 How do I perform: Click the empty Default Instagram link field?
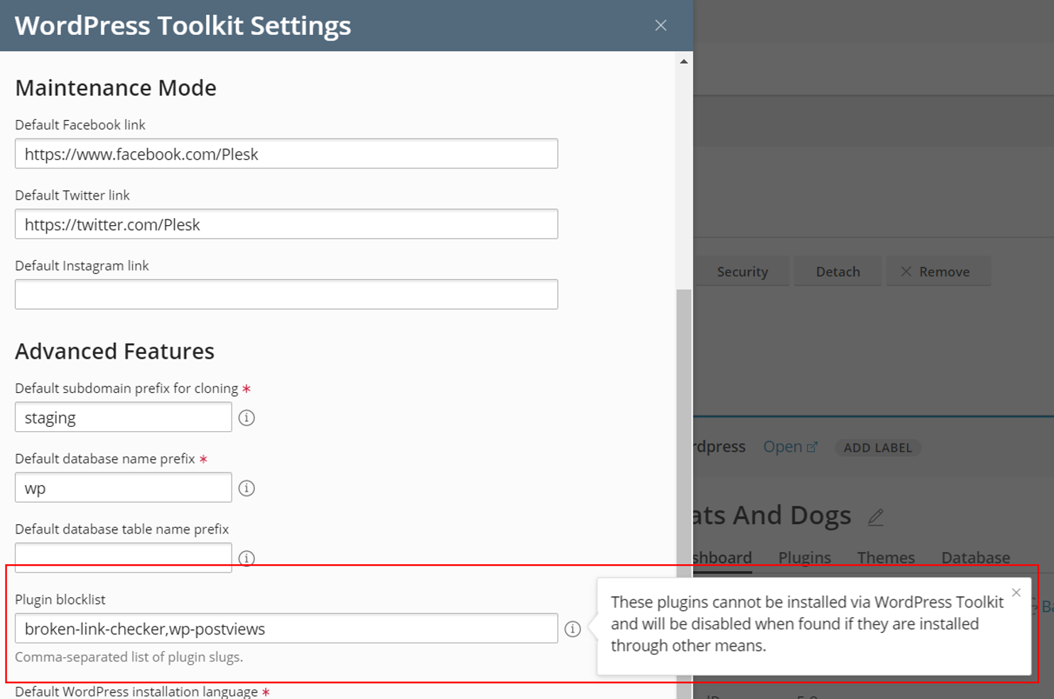(286, 294)
